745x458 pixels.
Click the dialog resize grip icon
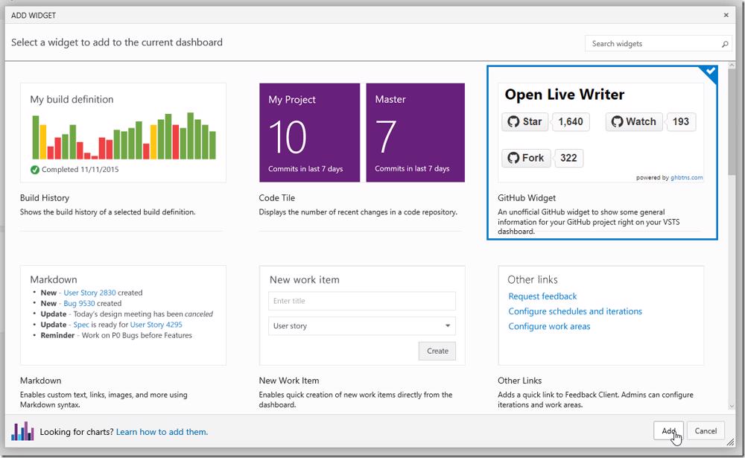[x=731, y=442]
